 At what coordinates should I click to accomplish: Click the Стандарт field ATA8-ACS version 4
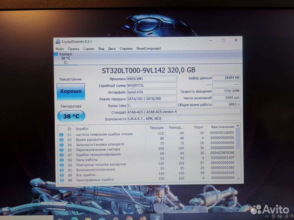pyautogui.click(x=184, y=112)
